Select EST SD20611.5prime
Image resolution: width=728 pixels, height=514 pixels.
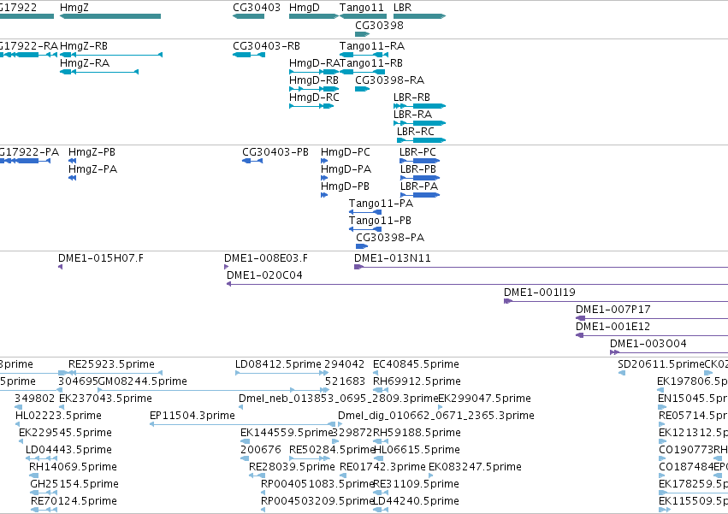pyautogui.click(x=661, y=364)
